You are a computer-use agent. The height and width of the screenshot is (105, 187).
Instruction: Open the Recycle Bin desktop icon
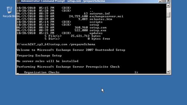(x=9, y=12)
